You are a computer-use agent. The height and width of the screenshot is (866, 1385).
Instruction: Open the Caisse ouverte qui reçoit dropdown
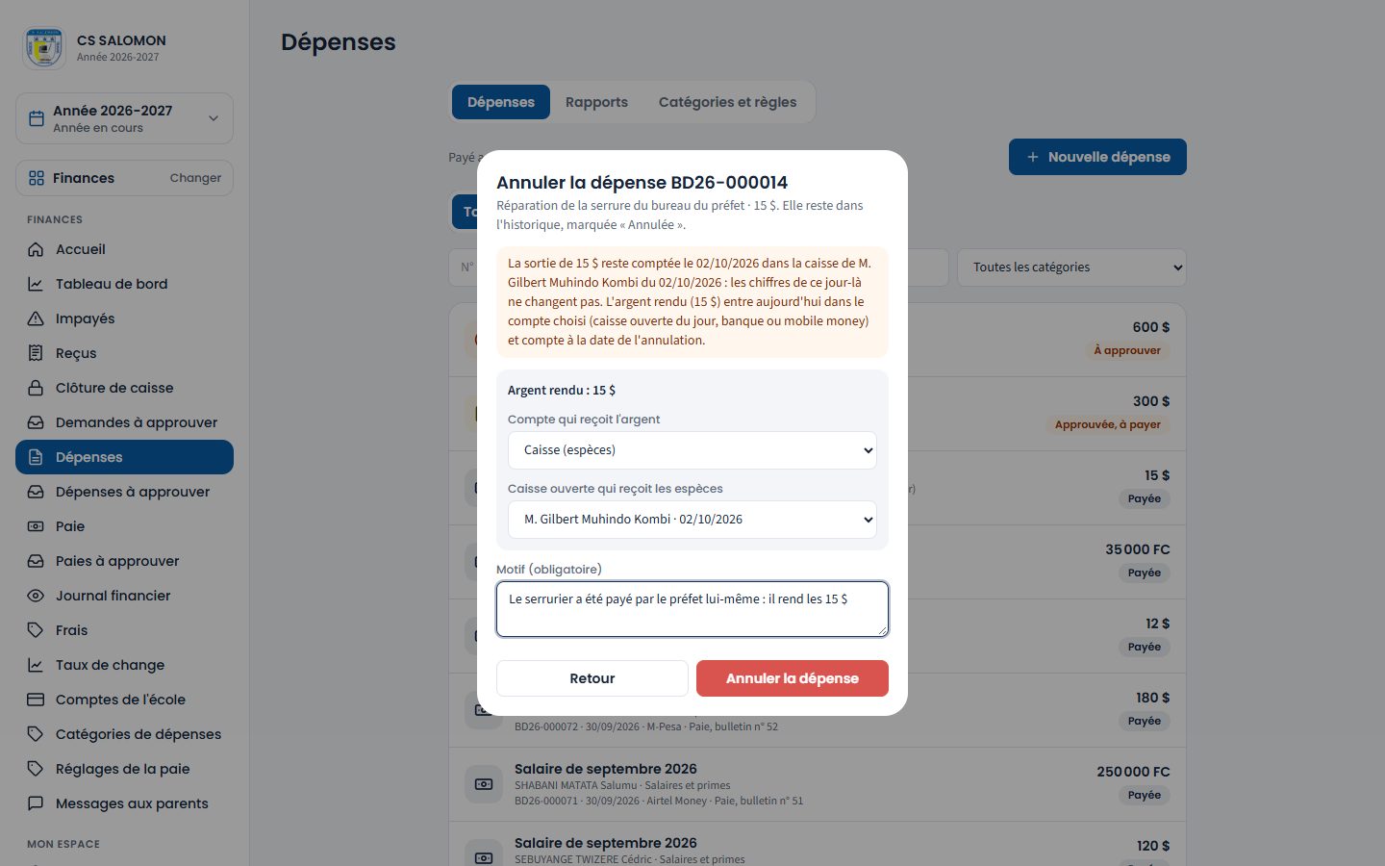pos(692,520)
